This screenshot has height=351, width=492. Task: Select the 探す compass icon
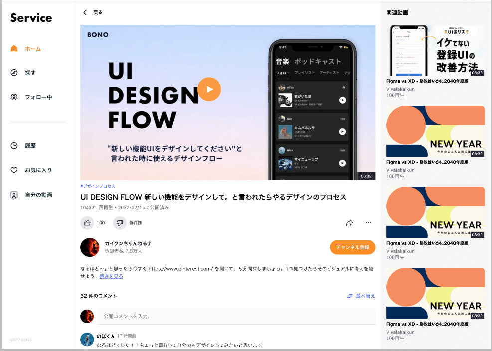click(x=14, y=73)
